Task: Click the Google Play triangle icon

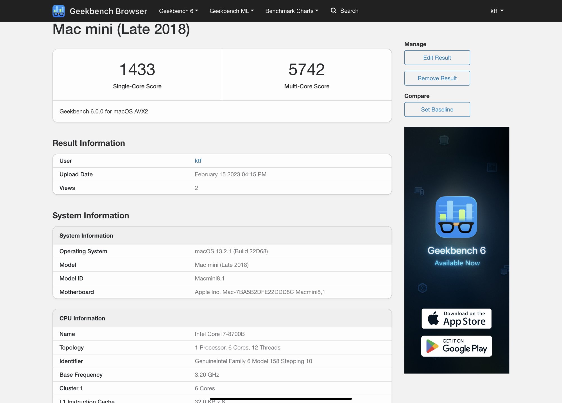Action: [432, 346]
